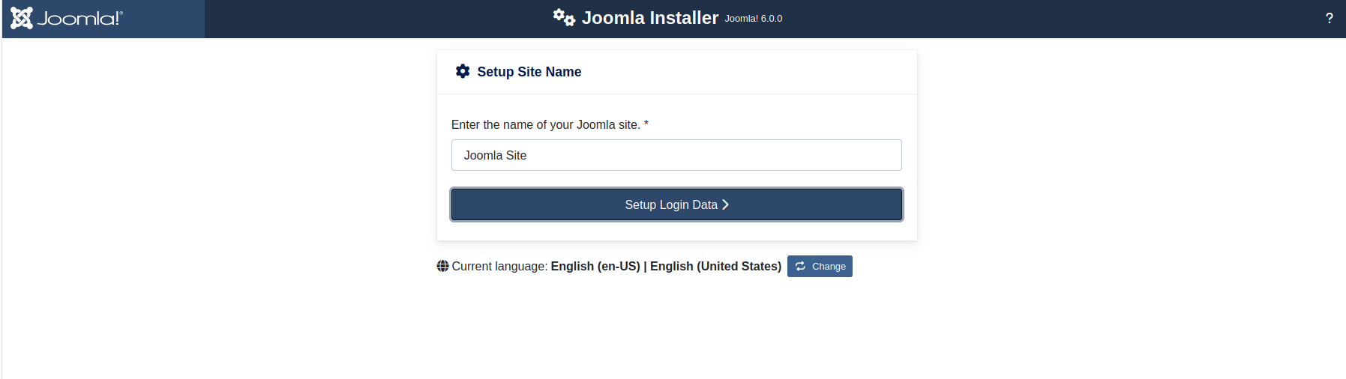The width and height of the screenshot is (1346, 379).
Task: Click the Joomla! 6.0.0 version label
Action: click(x=753, y=19)
